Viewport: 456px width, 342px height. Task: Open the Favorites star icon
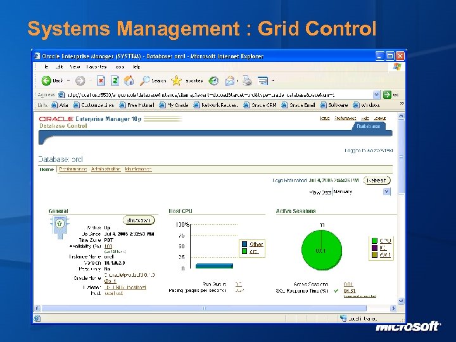(176, 80)
